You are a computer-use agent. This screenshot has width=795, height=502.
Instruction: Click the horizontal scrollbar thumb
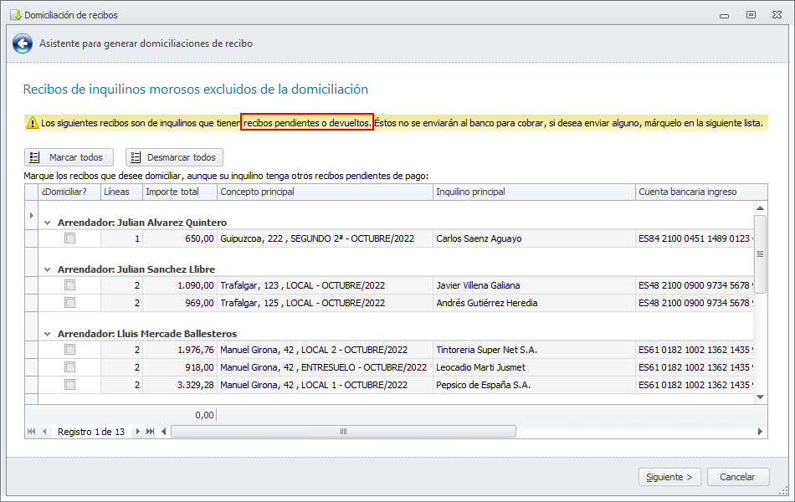pos(343,432)
